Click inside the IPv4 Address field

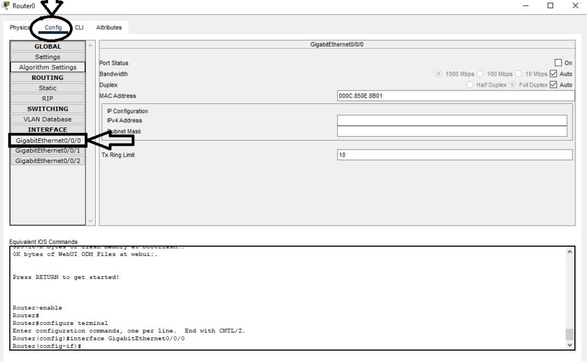click(x=453, y=121)
